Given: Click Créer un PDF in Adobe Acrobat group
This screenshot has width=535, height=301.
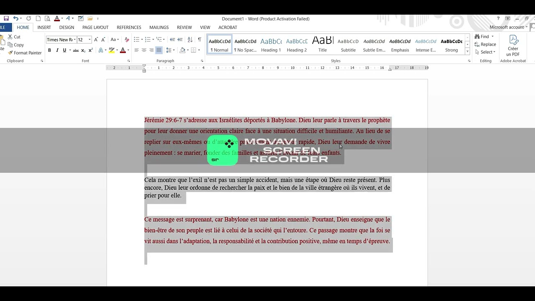Looking at the screenshot, I should pos(513,46).
